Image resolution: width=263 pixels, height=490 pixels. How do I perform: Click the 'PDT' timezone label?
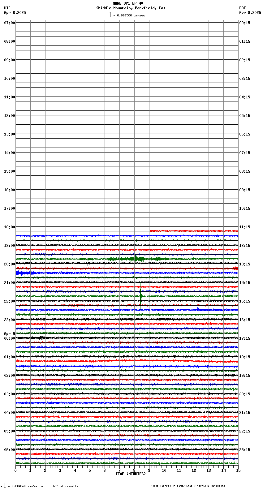[242, 8]
